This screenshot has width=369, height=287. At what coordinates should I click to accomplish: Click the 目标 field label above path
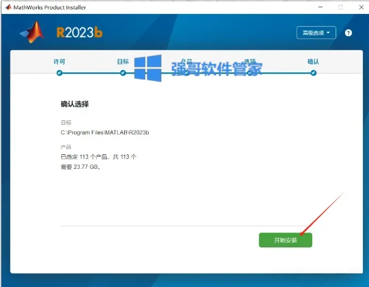[x=66, y=123]
